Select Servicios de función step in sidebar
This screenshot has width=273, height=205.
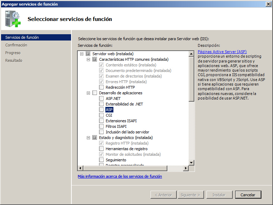click(x=22, y=37)
